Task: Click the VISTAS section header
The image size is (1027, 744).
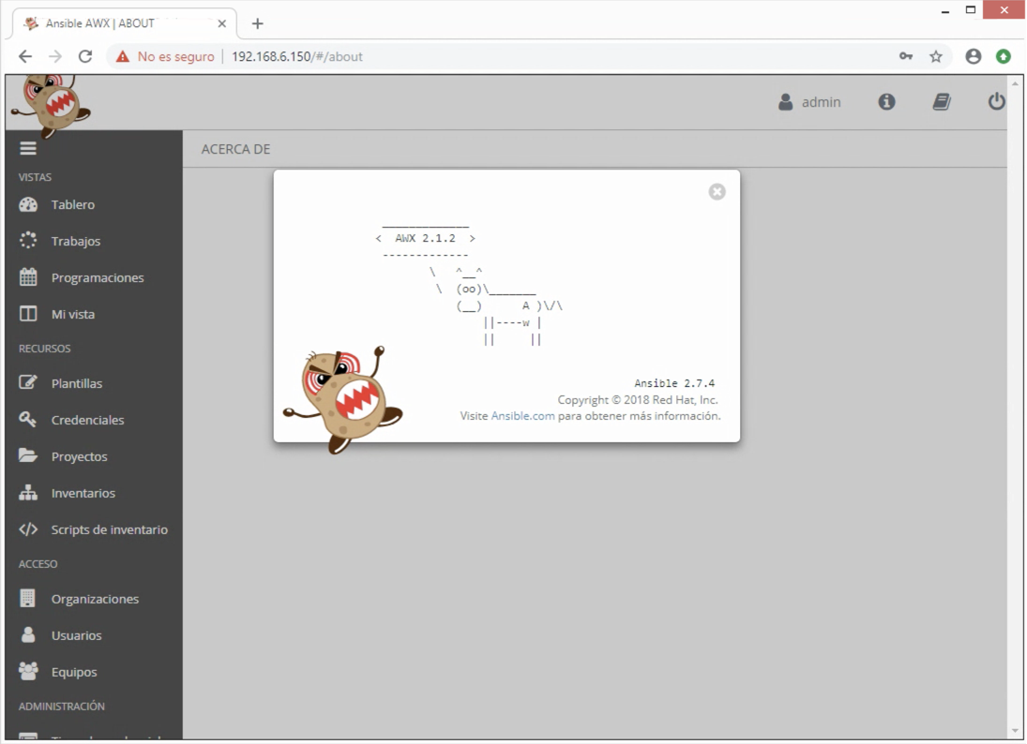Action: [35, 177]
